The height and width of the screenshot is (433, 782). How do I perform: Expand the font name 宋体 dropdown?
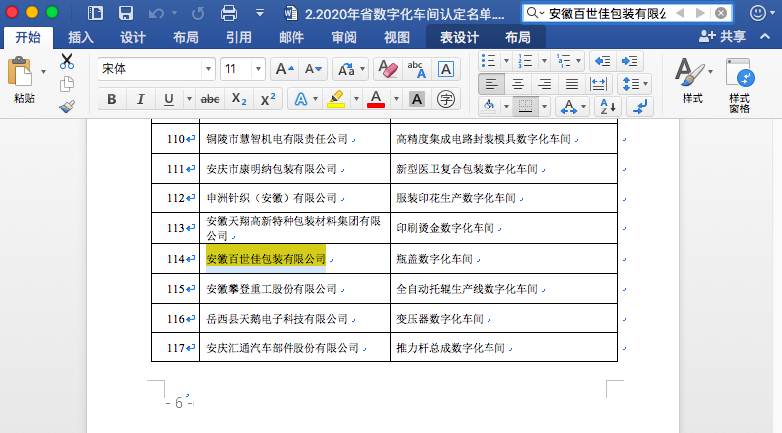click(x=208, y=69)
